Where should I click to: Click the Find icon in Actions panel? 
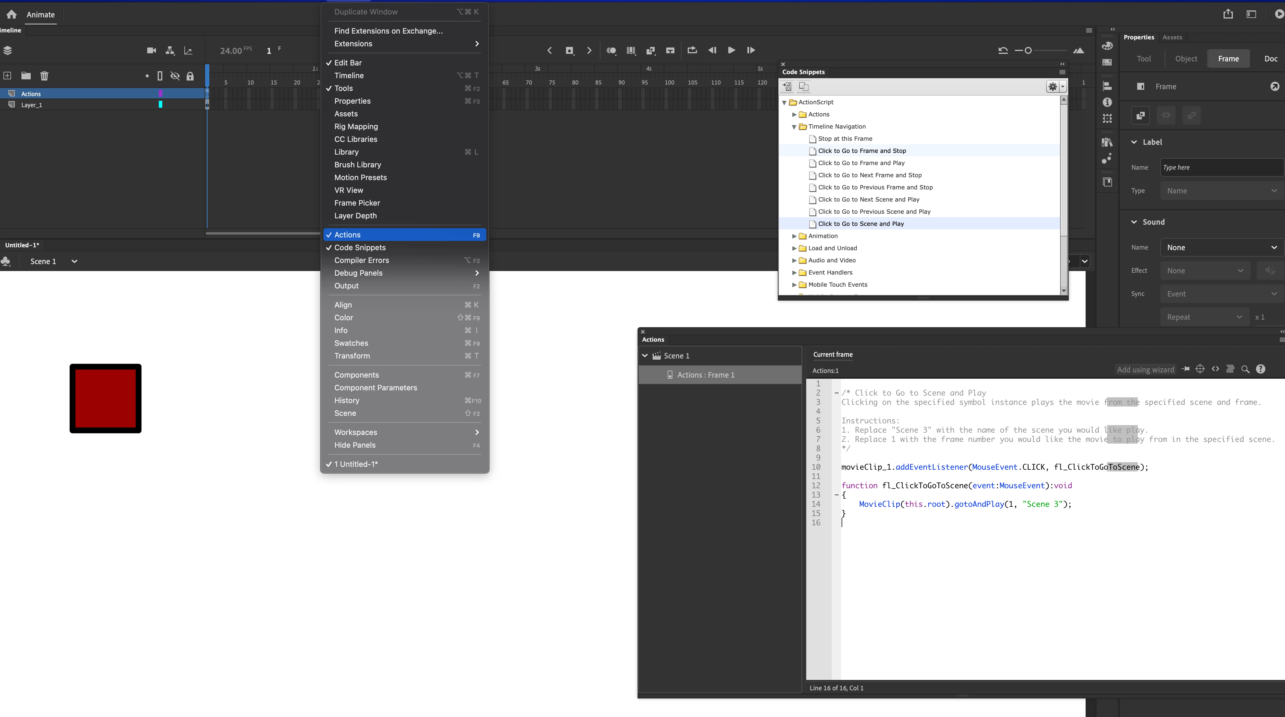(x=1245, y=370)
